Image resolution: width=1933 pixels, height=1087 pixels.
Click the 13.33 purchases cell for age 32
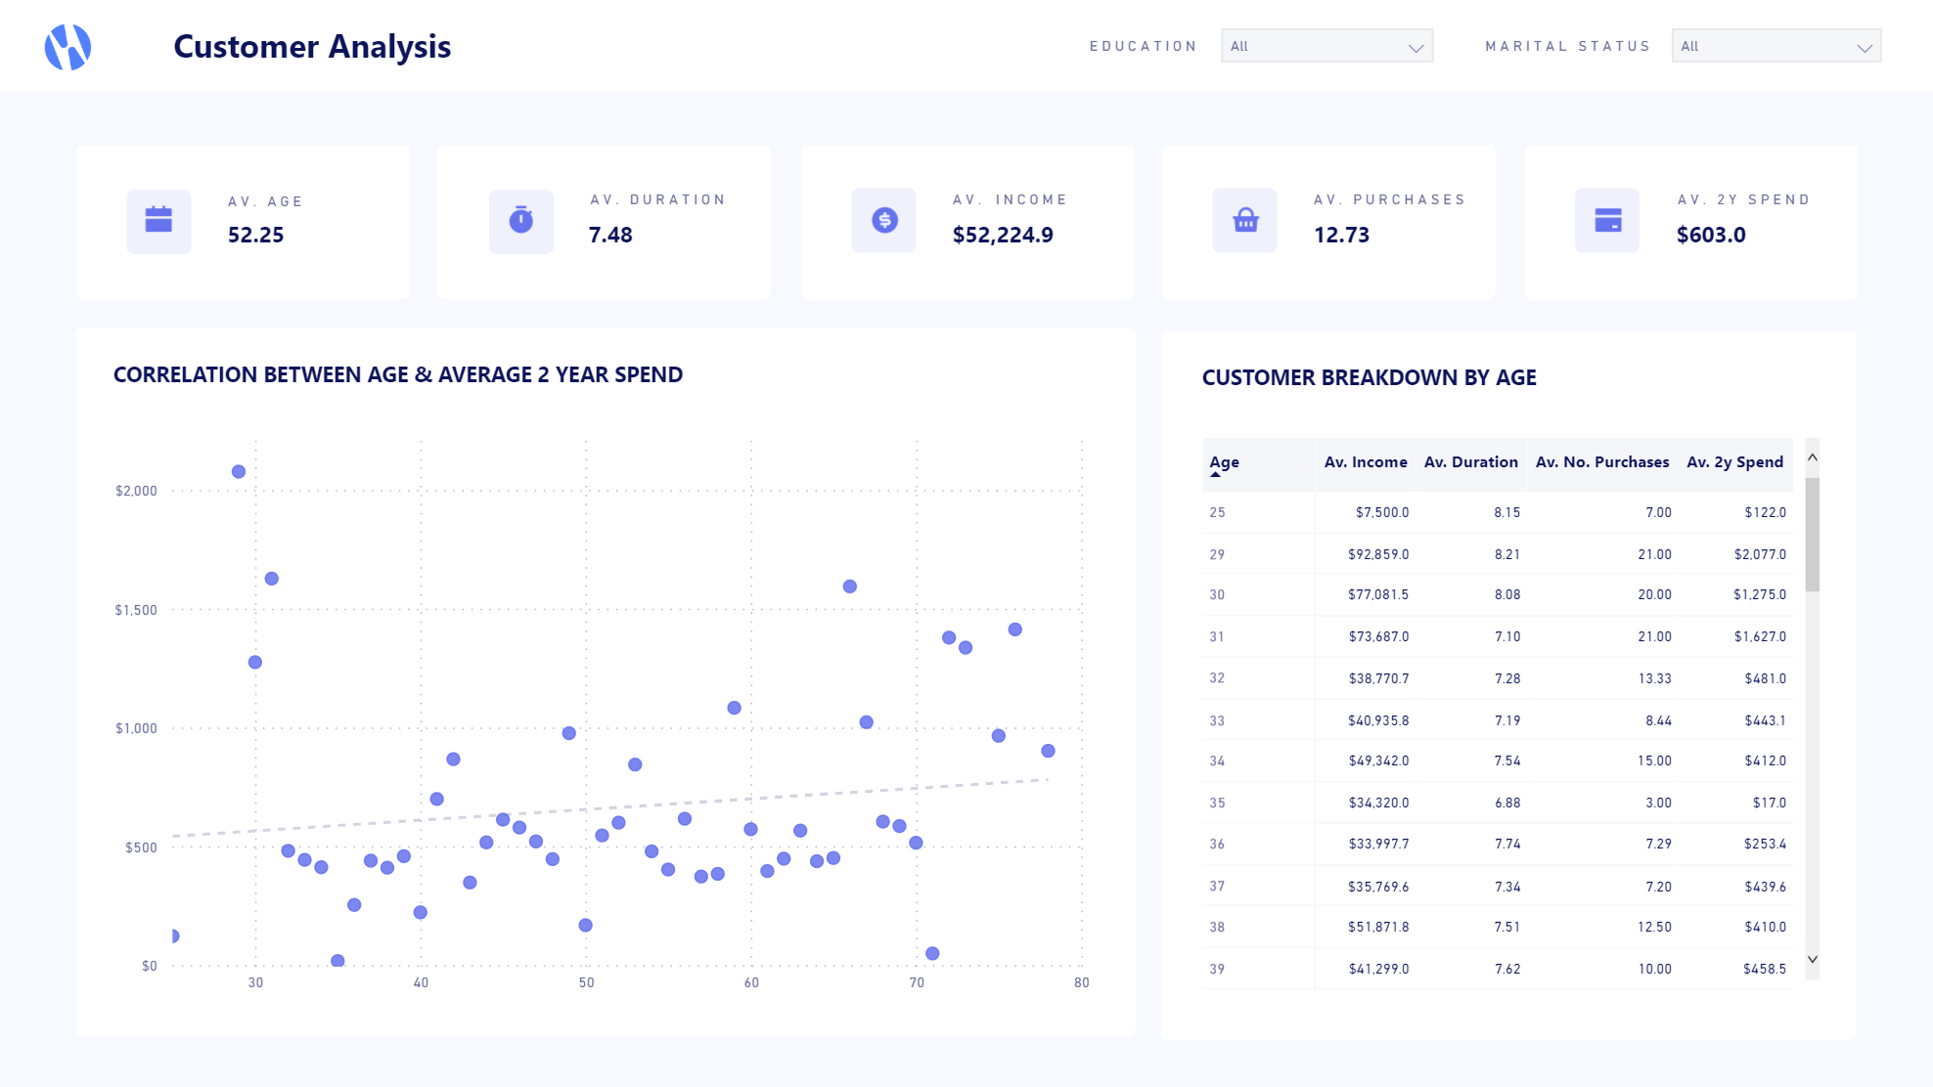click(1655, 678)
